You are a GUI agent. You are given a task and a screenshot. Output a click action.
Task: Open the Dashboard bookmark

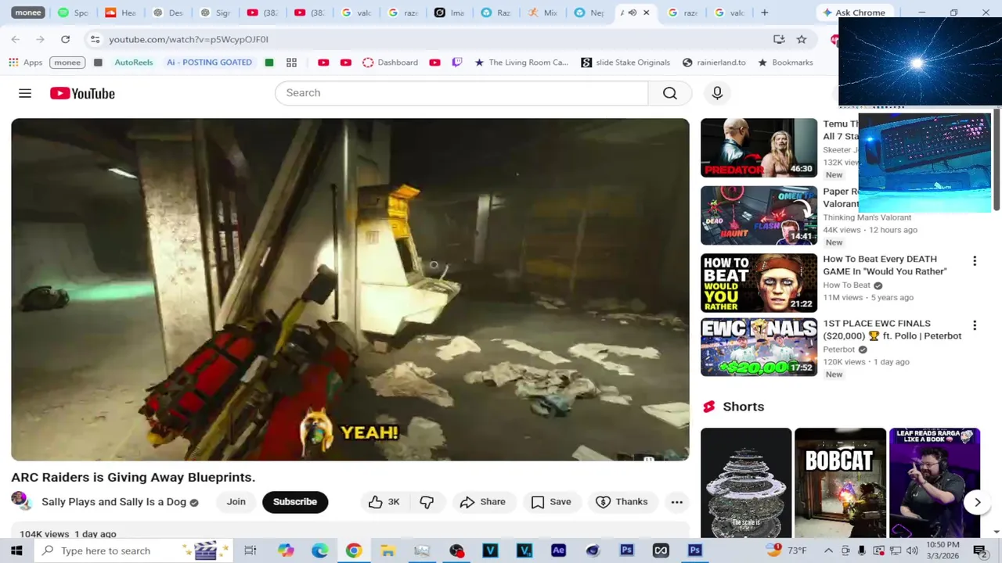point(390,63)
